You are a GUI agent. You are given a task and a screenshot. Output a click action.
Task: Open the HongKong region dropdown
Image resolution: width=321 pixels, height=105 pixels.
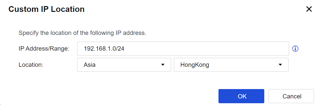(x=231, y=65)
